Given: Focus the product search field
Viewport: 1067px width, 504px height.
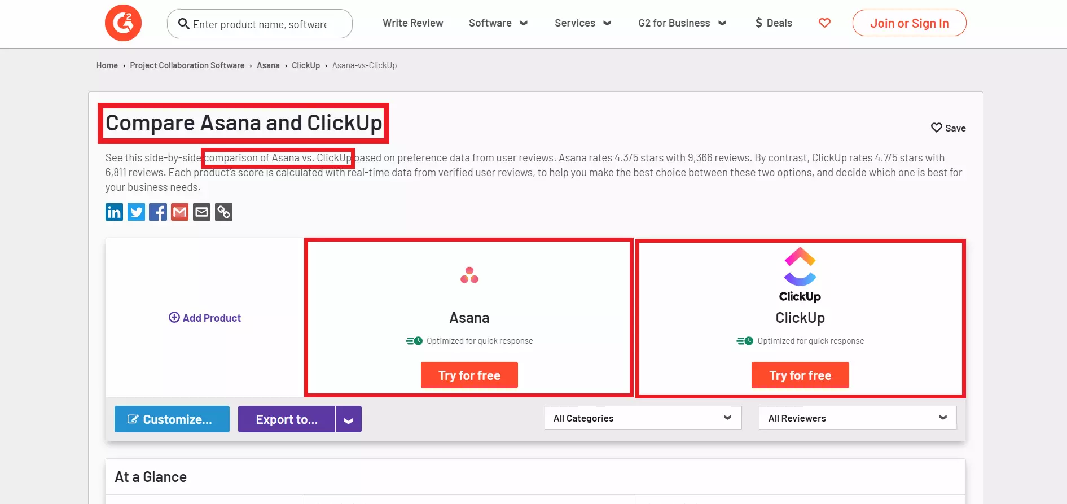Looking at the screenshot, I should point(260,24).
